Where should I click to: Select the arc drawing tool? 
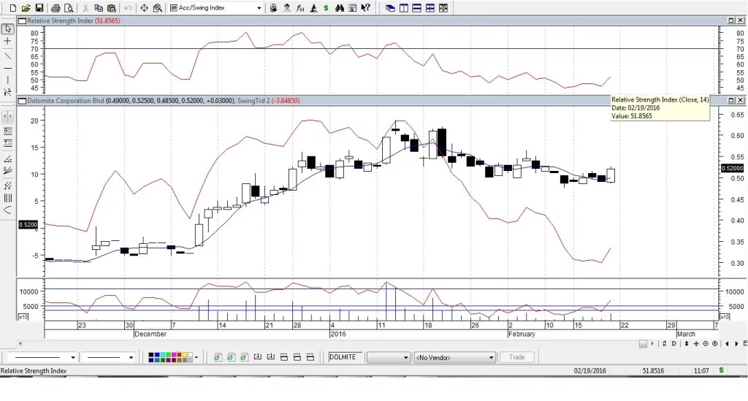tap(7, 210)
